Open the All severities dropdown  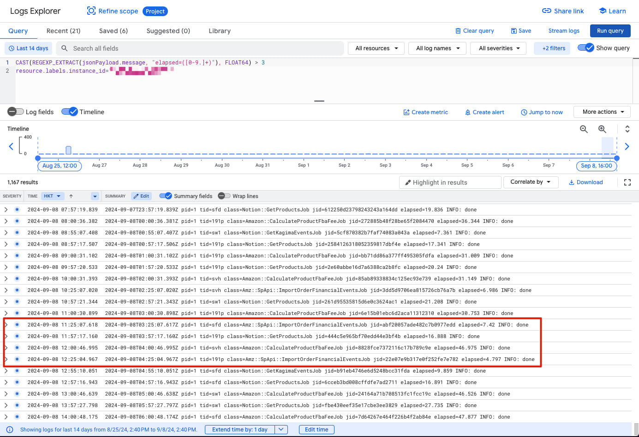(498, 48)
